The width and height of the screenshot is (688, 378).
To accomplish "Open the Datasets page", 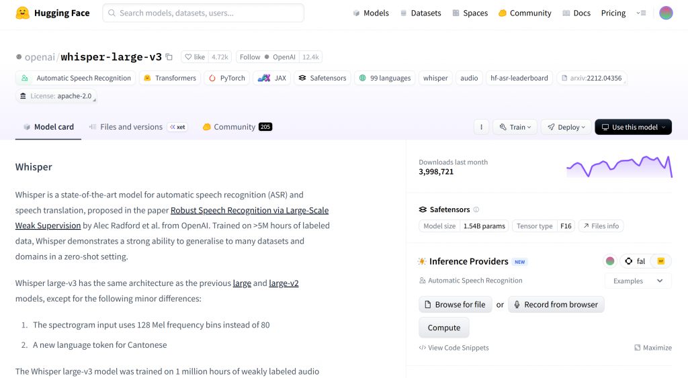I will (421, 13).
